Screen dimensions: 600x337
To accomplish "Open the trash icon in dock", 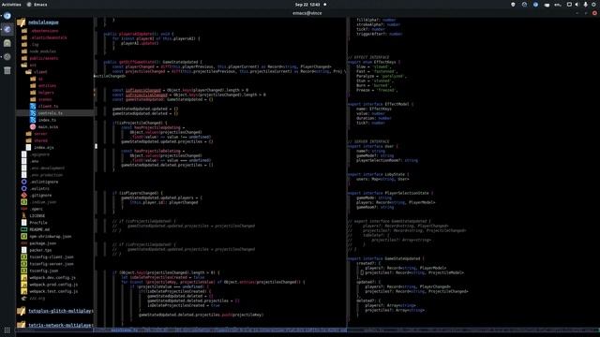I will (7, 70).
